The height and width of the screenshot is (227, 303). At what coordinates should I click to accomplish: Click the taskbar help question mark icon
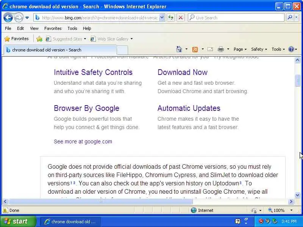(x=238, y=221)
